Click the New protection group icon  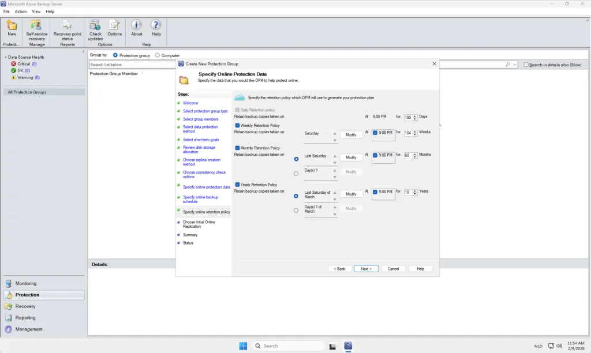point(12,25)
